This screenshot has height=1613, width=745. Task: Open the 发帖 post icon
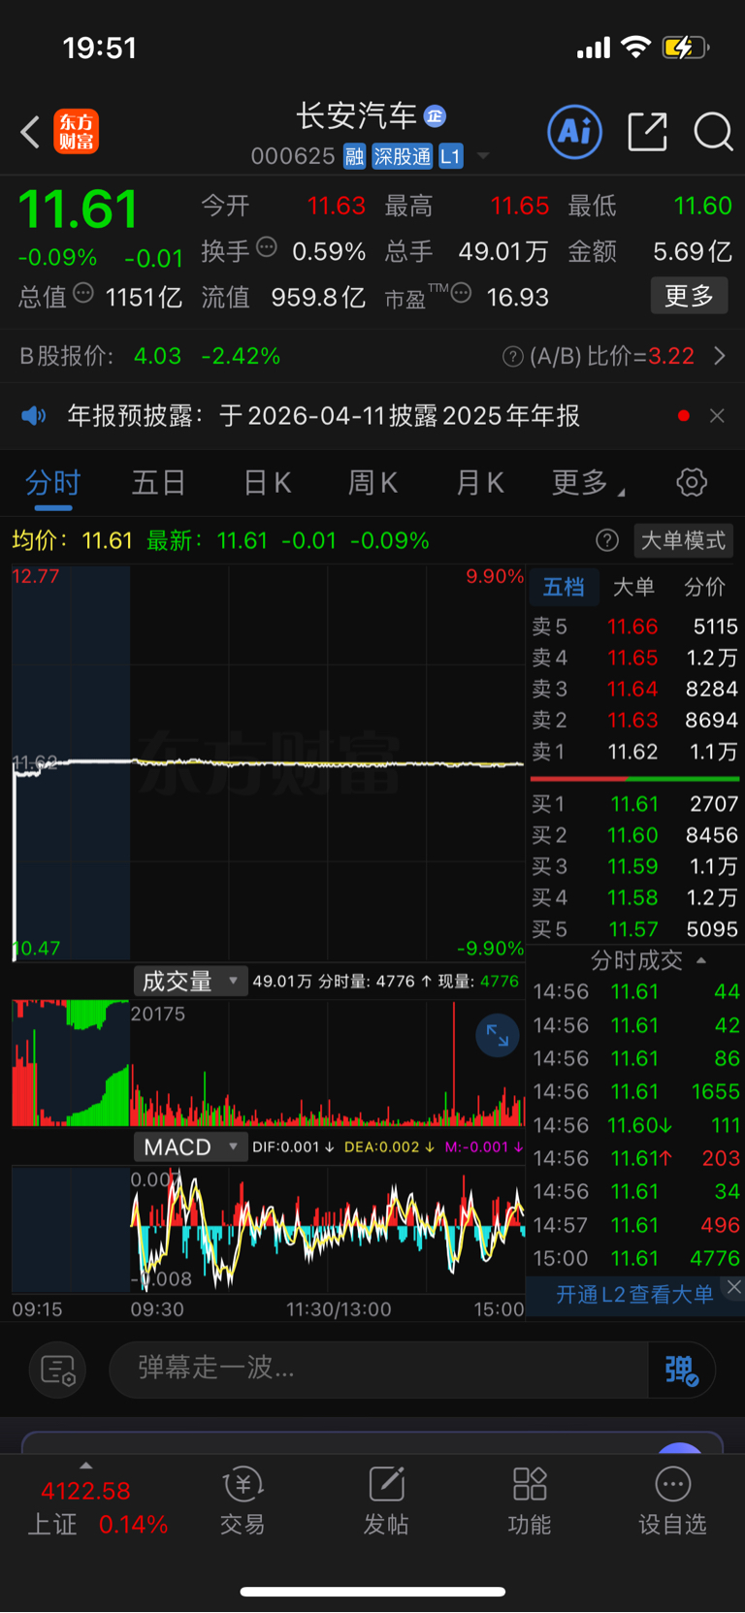386,1500
